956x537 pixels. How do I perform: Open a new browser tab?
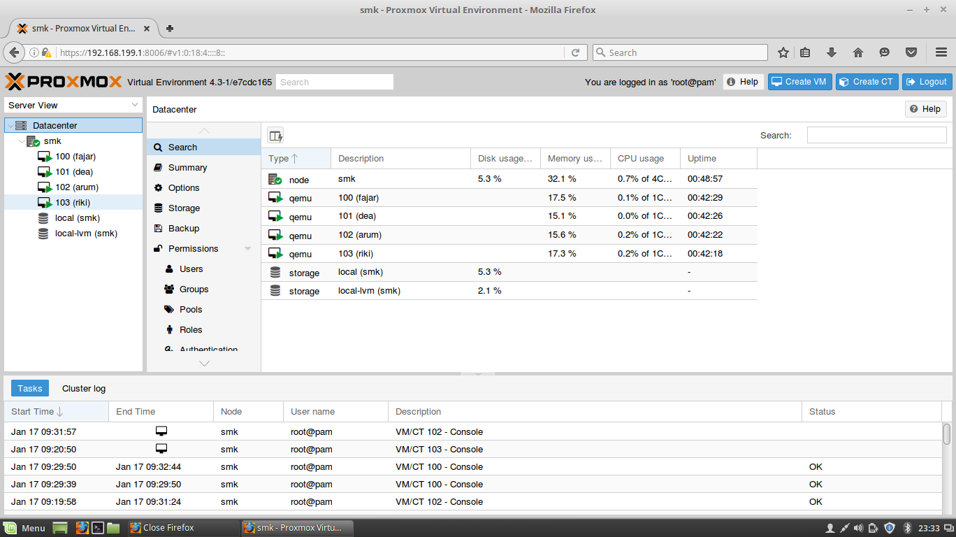[x=170, y=29]
